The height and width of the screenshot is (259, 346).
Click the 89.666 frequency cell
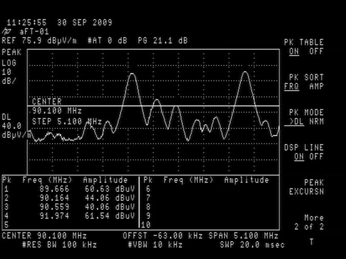coord(55,189)
